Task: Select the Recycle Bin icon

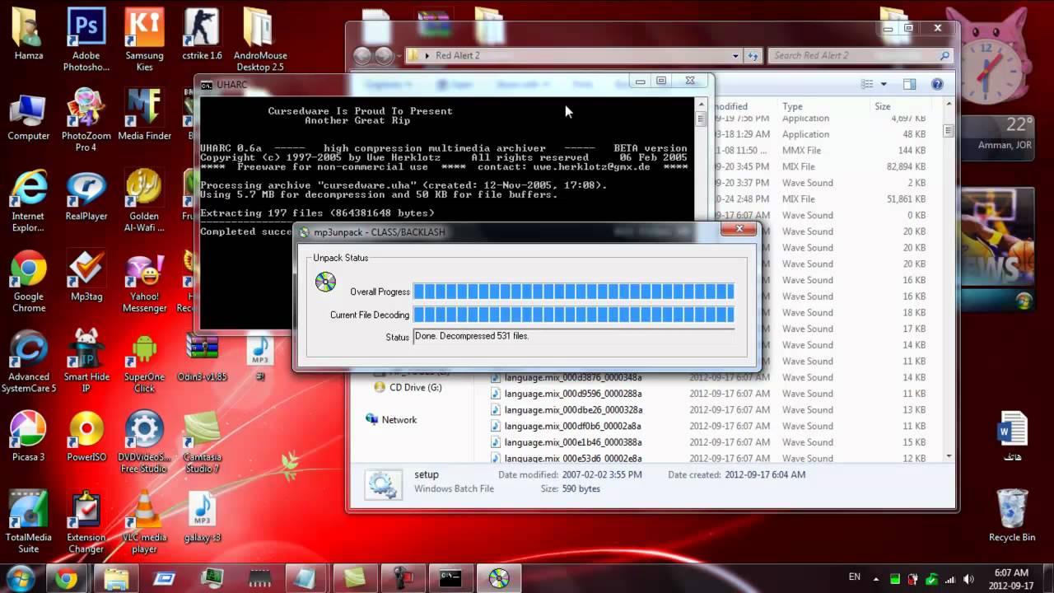Action: click(1012, 515)
